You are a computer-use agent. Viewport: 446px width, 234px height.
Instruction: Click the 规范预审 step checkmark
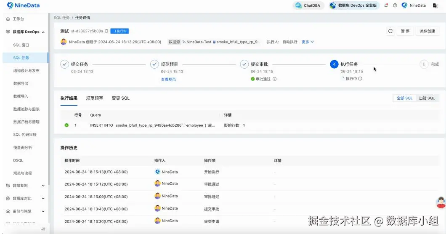(x=154, y=64)
